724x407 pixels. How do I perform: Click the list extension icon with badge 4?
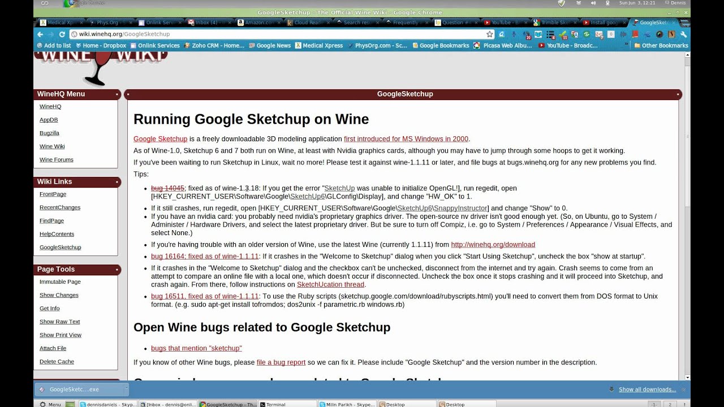point(551,34)
